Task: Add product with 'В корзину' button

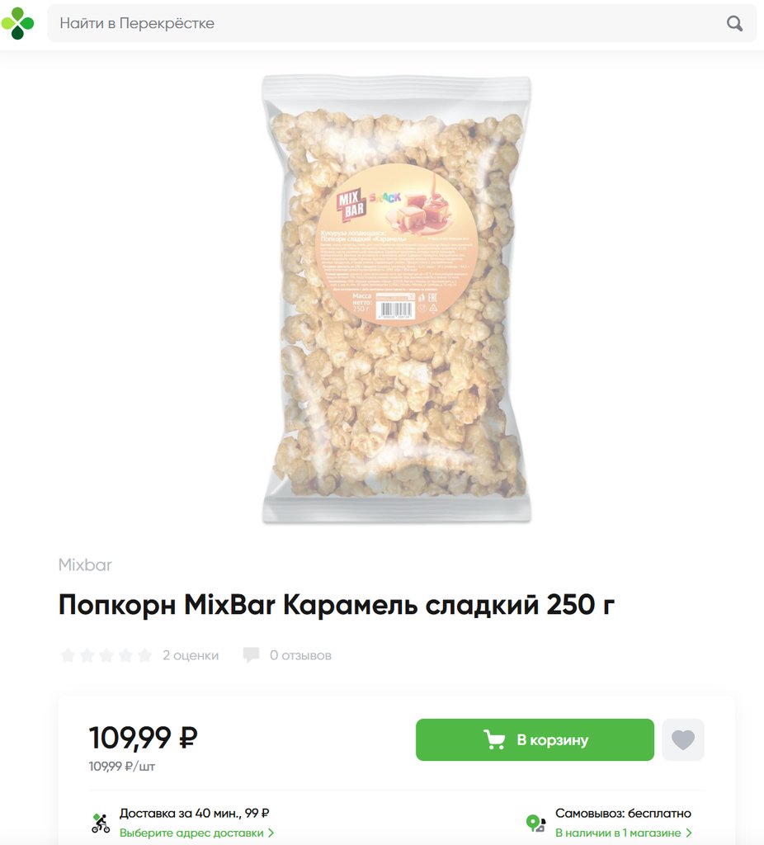Action: (535, 739)
